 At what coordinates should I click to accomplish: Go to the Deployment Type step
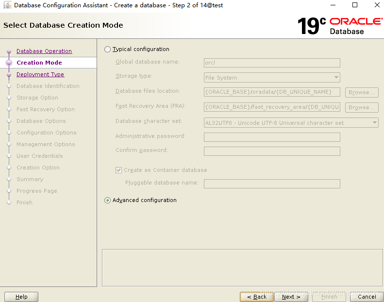pos(40,74)
